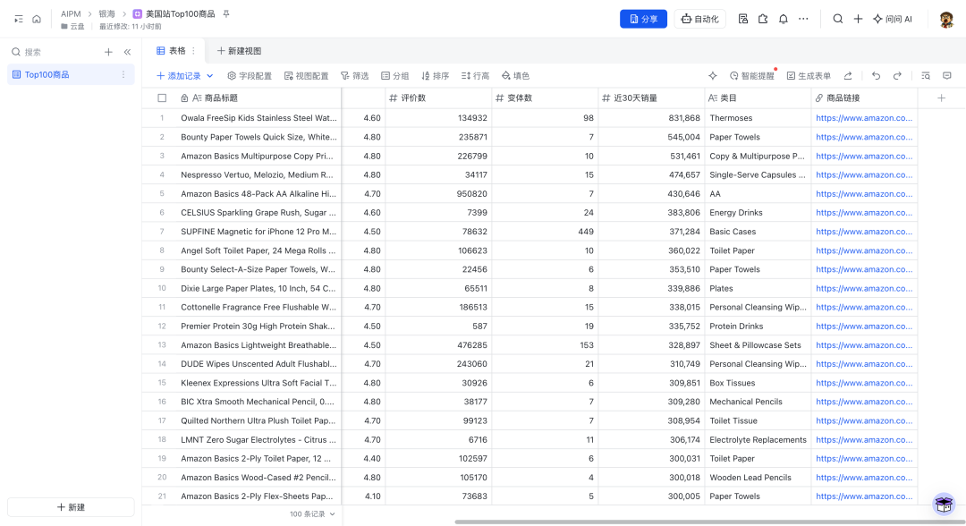Open 表格 view options dots
966x526 pixels.
193,50
